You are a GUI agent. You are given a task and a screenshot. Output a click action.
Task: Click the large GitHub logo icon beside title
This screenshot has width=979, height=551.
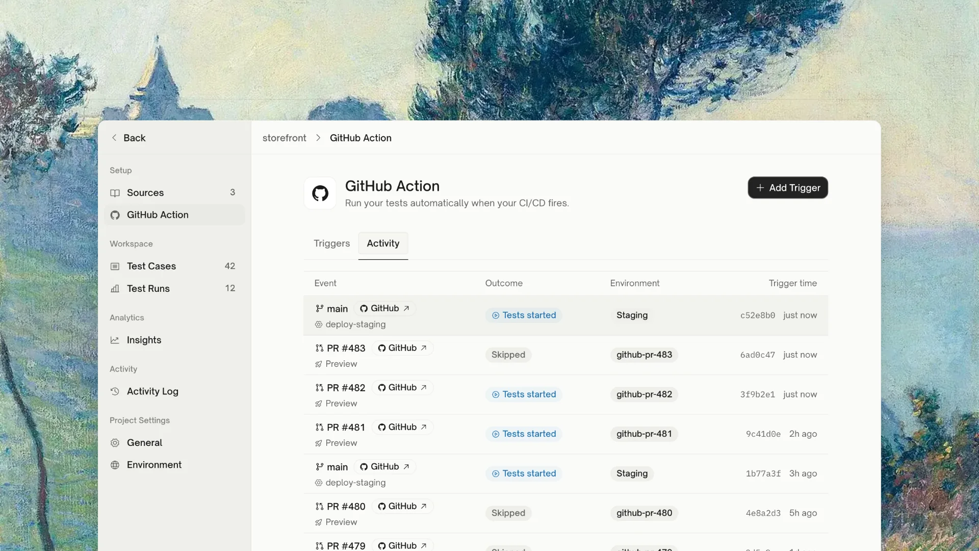click(x=320, y=193)
